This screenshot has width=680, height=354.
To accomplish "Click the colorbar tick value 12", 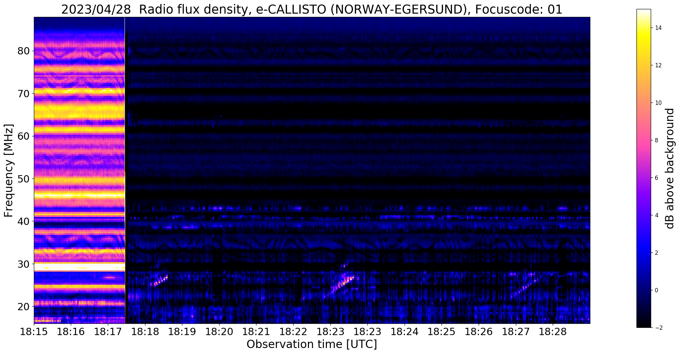I will (x=658, y=65).
